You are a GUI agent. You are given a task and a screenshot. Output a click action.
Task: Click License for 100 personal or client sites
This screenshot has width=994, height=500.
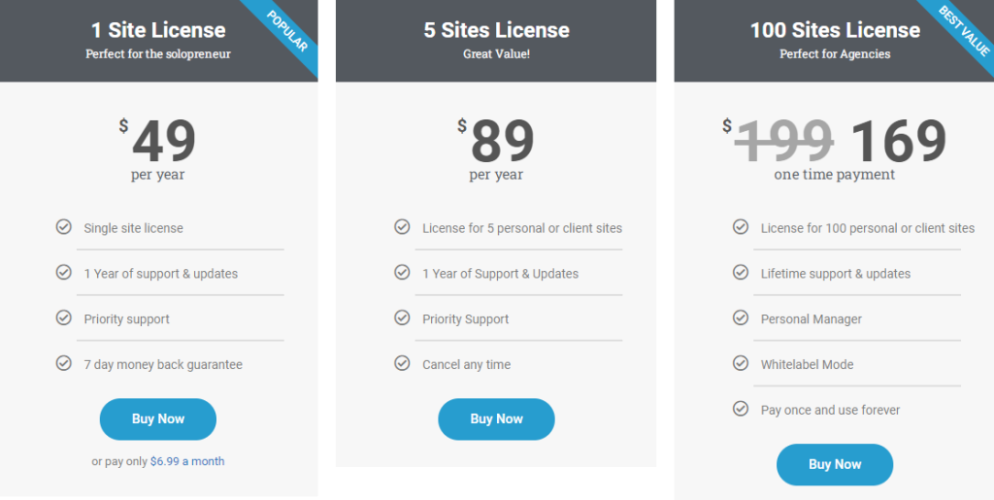[868, 228]
